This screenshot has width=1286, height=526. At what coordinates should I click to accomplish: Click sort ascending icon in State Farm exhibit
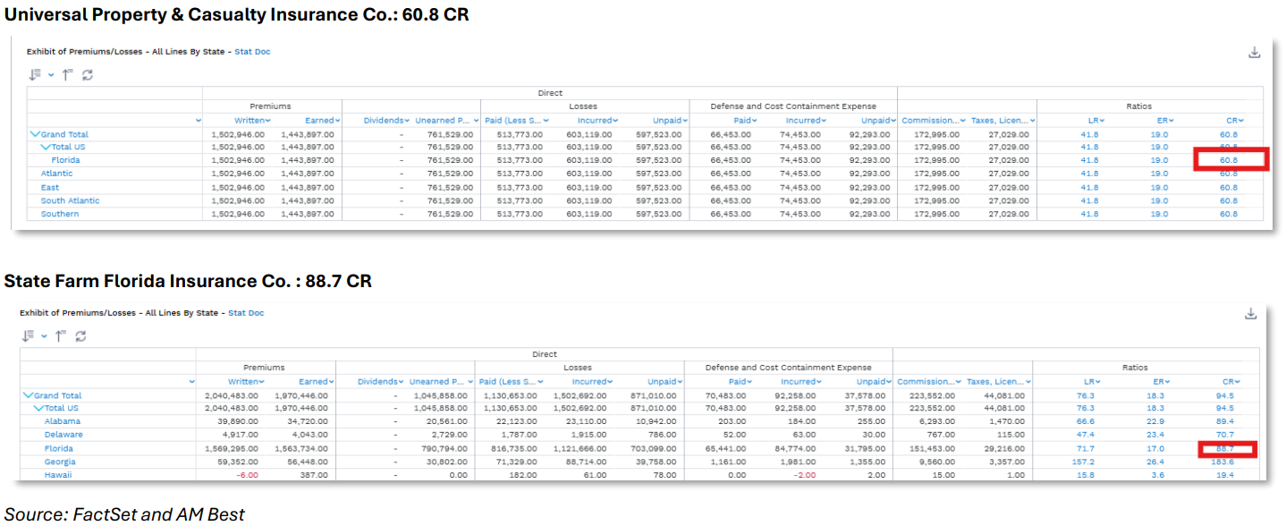(x=61, y=336)
